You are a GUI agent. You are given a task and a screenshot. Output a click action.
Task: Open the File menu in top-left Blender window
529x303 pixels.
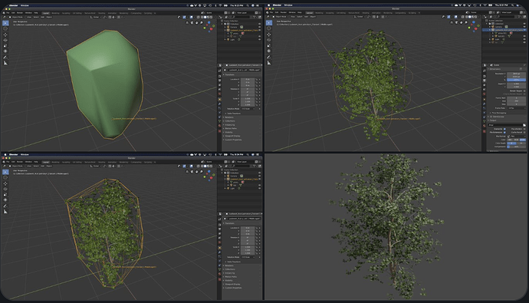tap(8, 13)
